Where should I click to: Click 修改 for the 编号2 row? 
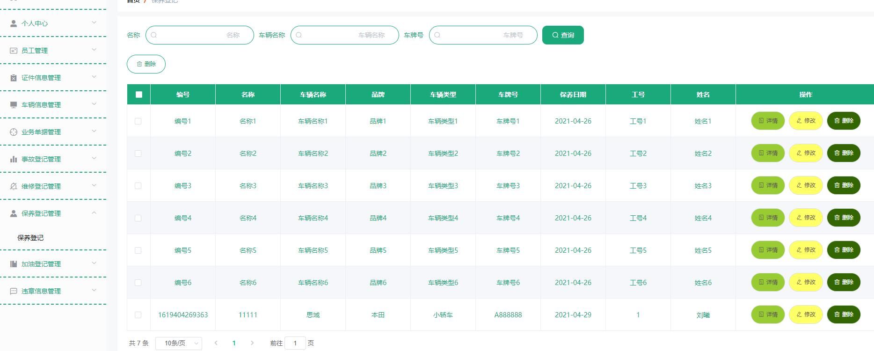[806, 153]
